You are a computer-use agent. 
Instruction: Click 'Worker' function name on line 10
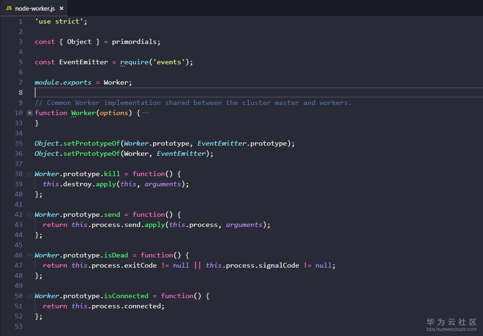[83, 113]
